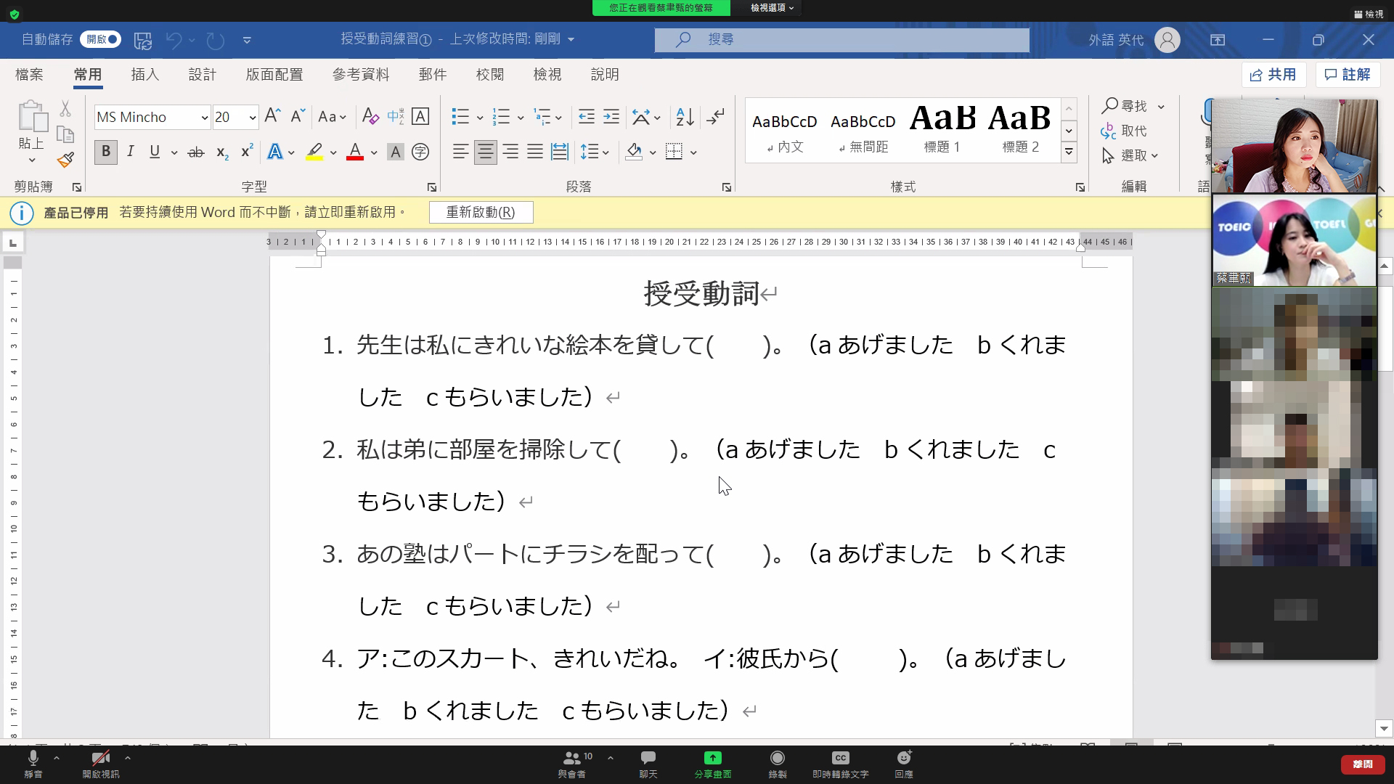Click the Copy icon in clipboard group
The height and width of the screenshot is (784, 1394).
pyautogui.click(x=65, y=134)
